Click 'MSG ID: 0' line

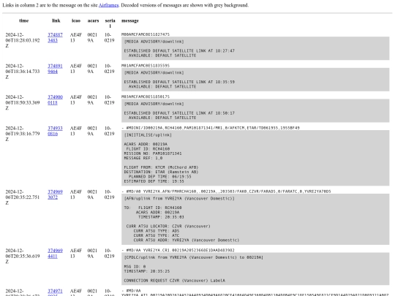(x=135, y=267)
